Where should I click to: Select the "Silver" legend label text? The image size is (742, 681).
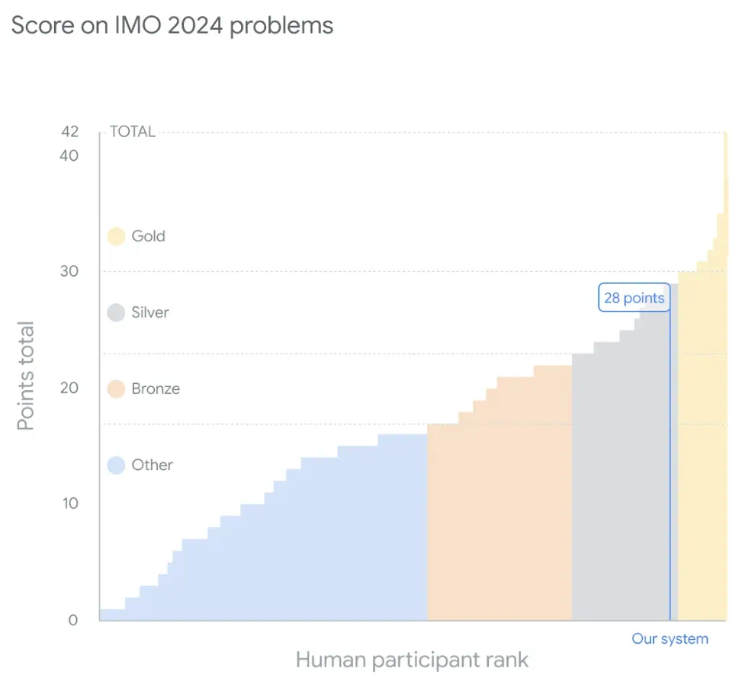[x=150, y=312]
